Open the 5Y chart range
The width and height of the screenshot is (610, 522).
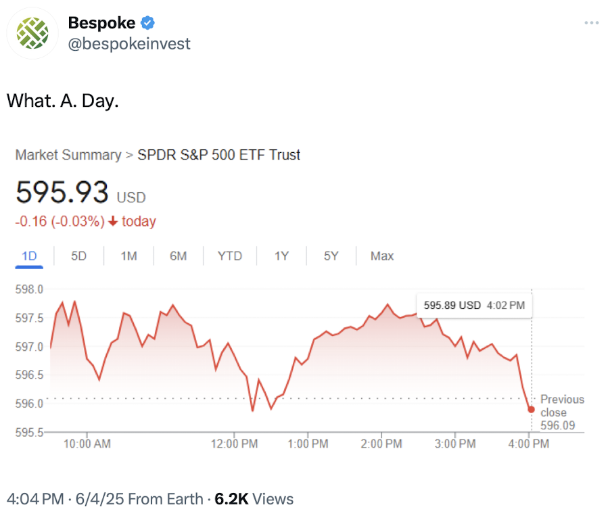331,256
